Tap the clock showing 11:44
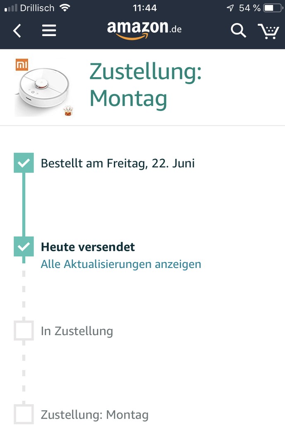The image size is (285, 448). [x=145, y=7]
